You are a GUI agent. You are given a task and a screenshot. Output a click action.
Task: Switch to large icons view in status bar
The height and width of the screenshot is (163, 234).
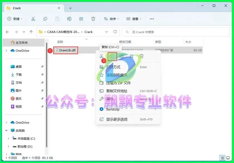click(x=228, y=158)
